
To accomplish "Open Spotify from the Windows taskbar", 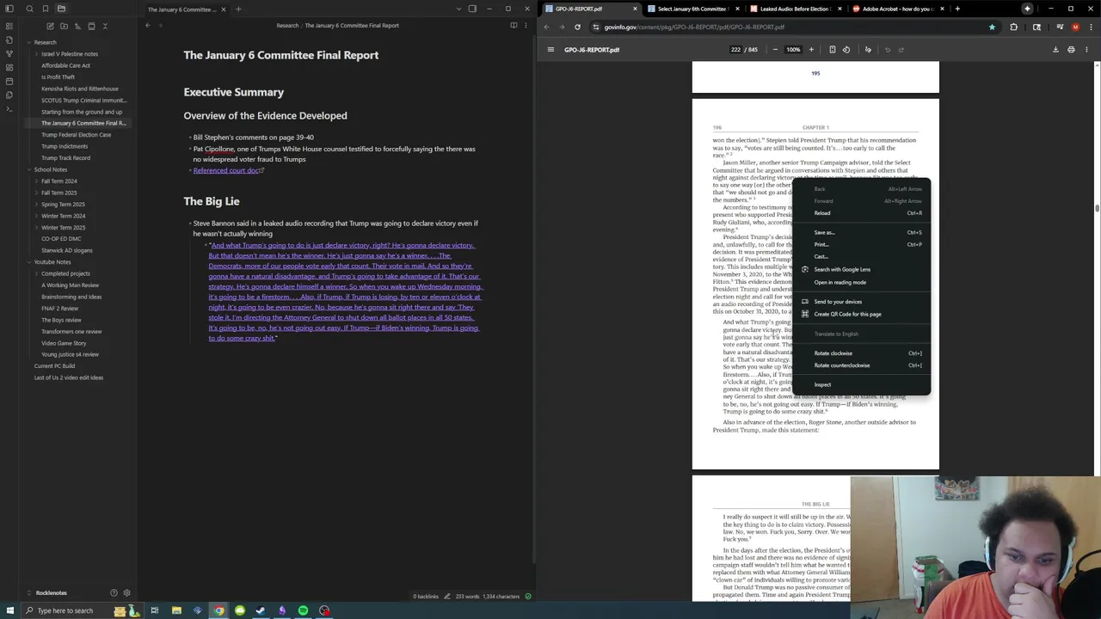I will coord(303,611).
